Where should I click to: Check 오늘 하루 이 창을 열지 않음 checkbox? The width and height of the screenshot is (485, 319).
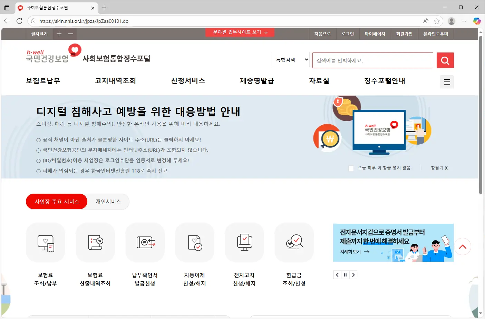click(x=351, y=168)
